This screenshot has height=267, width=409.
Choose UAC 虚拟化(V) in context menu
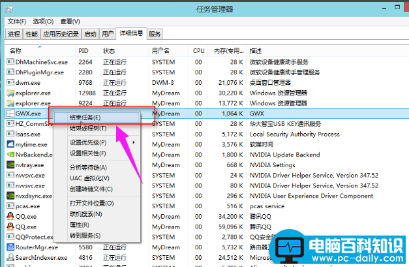(x=97, y=178)
